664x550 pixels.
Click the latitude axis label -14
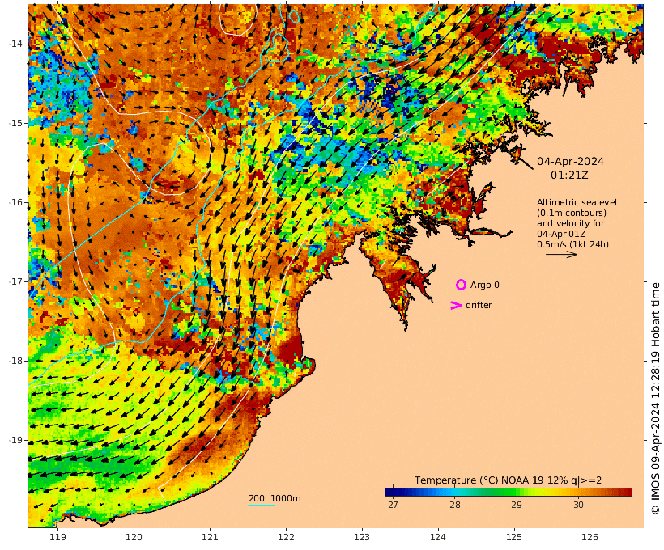pos(15,44)
